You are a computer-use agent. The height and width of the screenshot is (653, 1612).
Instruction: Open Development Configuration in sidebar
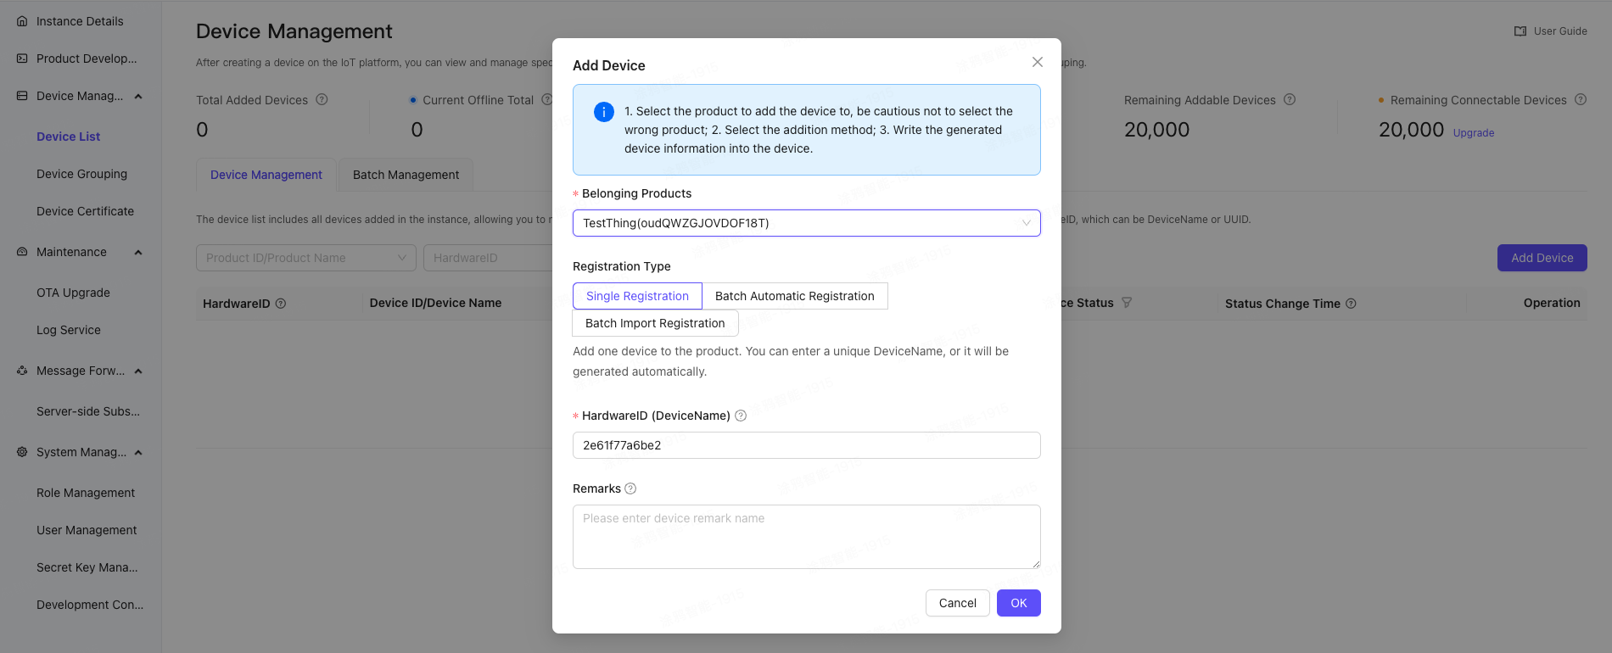click(x=90, y=605)
